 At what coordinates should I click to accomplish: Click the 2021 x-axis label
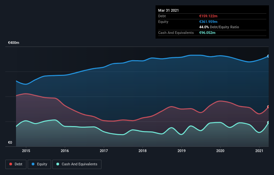point(259,151)
